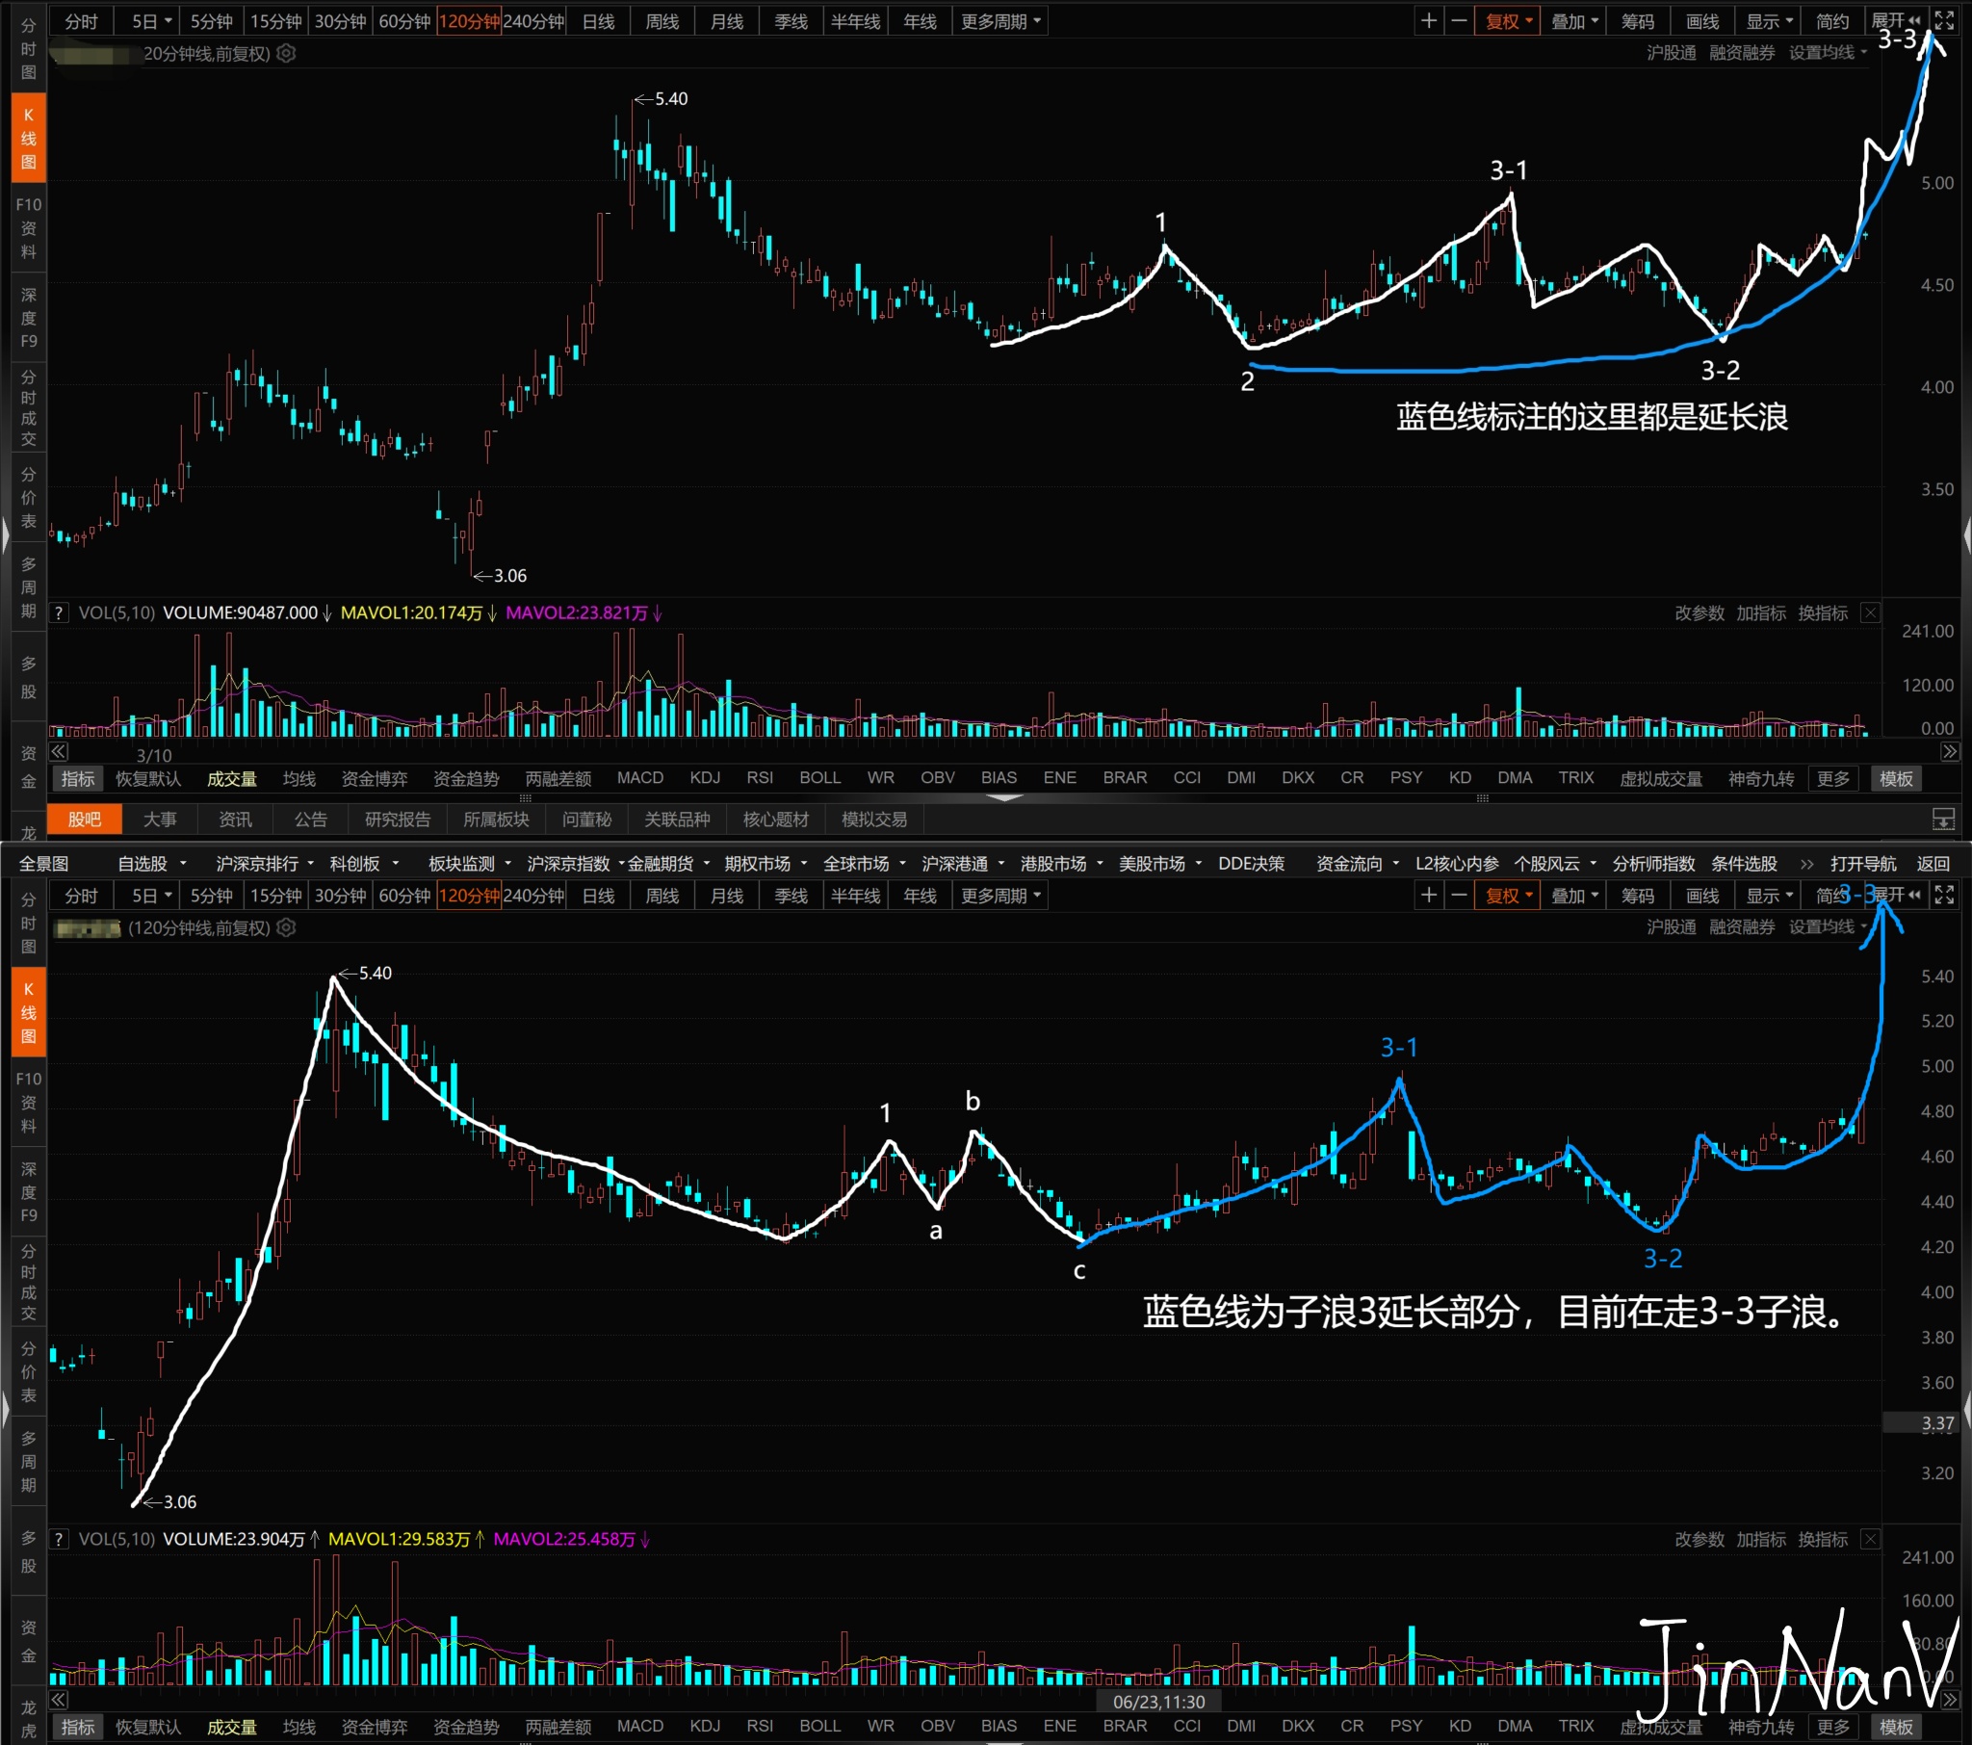Screen dimensions: 1972x1745
Task: Open K线图 view in lower chart sidebar
Action: (x=28, y=1012)
